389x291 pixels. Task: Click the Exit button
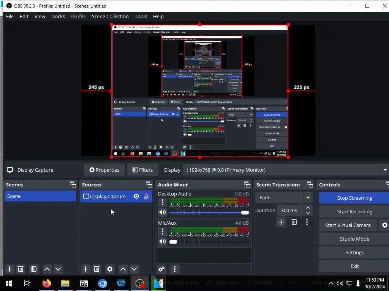354,266
